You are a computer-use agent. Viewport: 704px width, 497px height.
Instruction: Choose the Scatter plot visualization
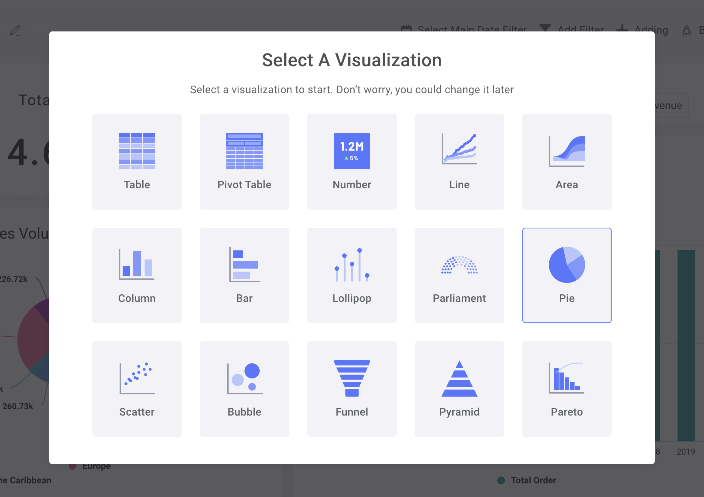pos(137,389)
